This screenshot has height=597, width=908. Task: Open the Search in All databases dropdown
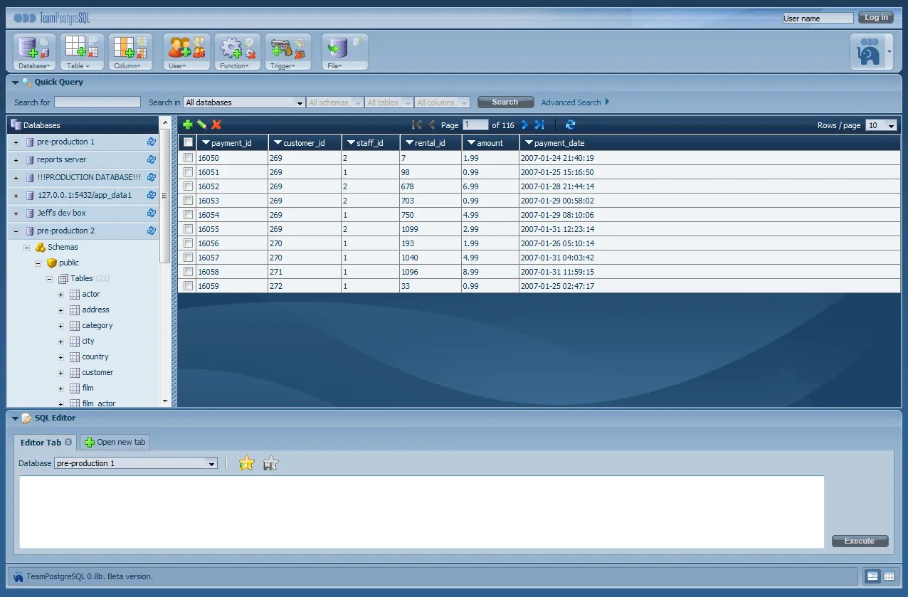point(244,102)
